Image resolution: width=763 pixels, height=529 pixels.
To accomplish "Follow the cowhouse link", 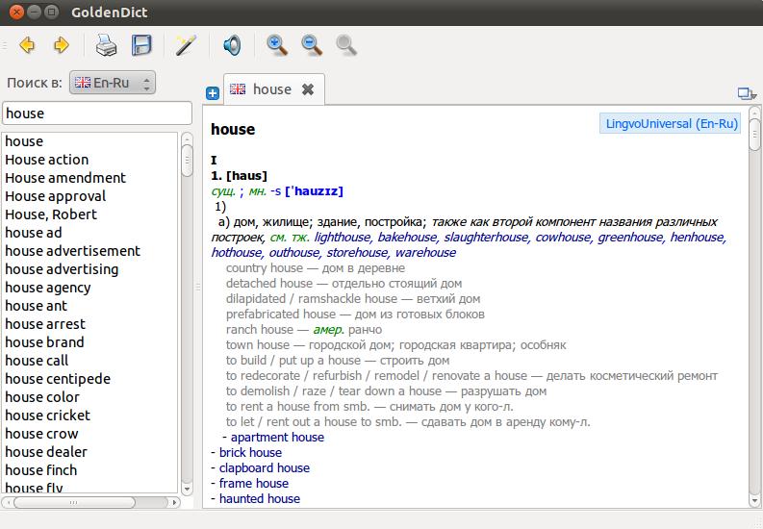I will 563,238.
